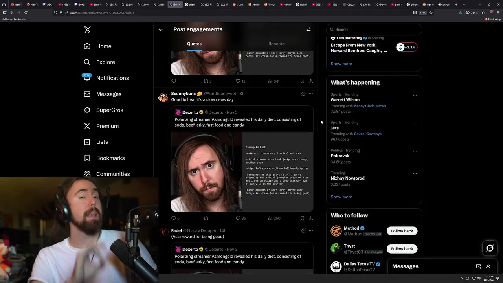Compose new message in Messages drawer
Screen dimensions: 503x283
pyautogui.click(x=478, y=266)
